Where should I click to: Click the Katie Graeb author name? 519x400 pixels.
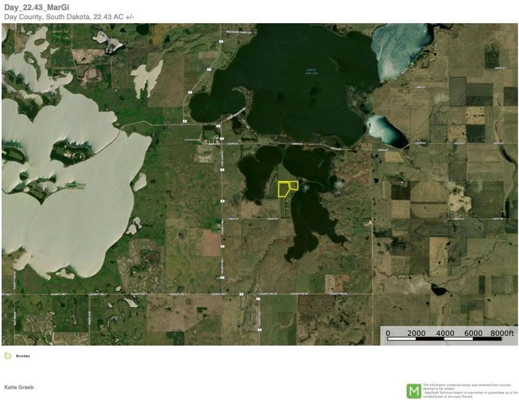click(18, 387)
